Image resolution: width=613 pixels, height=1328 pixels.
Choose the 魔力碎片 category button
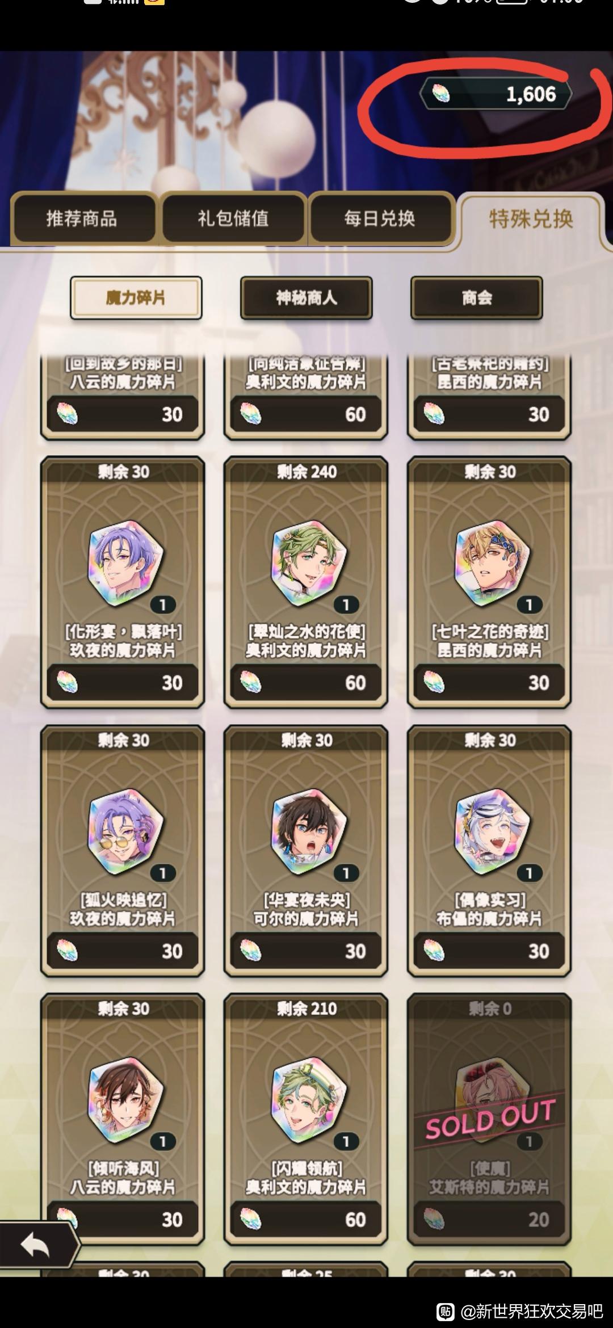click(x=136, y=298)
